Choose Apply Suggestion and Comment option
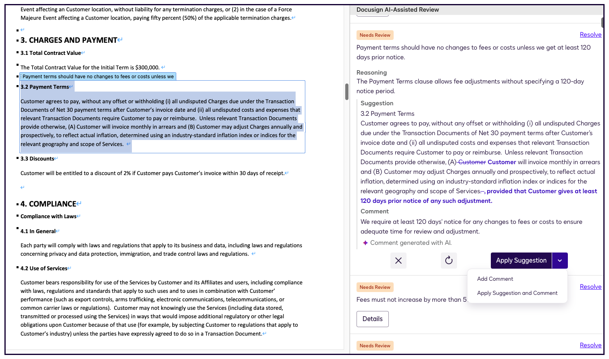Viewport: 609px width, 359px height. (517, 293)
